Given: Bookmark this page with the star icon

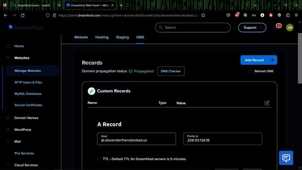Looking at the screenshot, I should pos(203,15).
